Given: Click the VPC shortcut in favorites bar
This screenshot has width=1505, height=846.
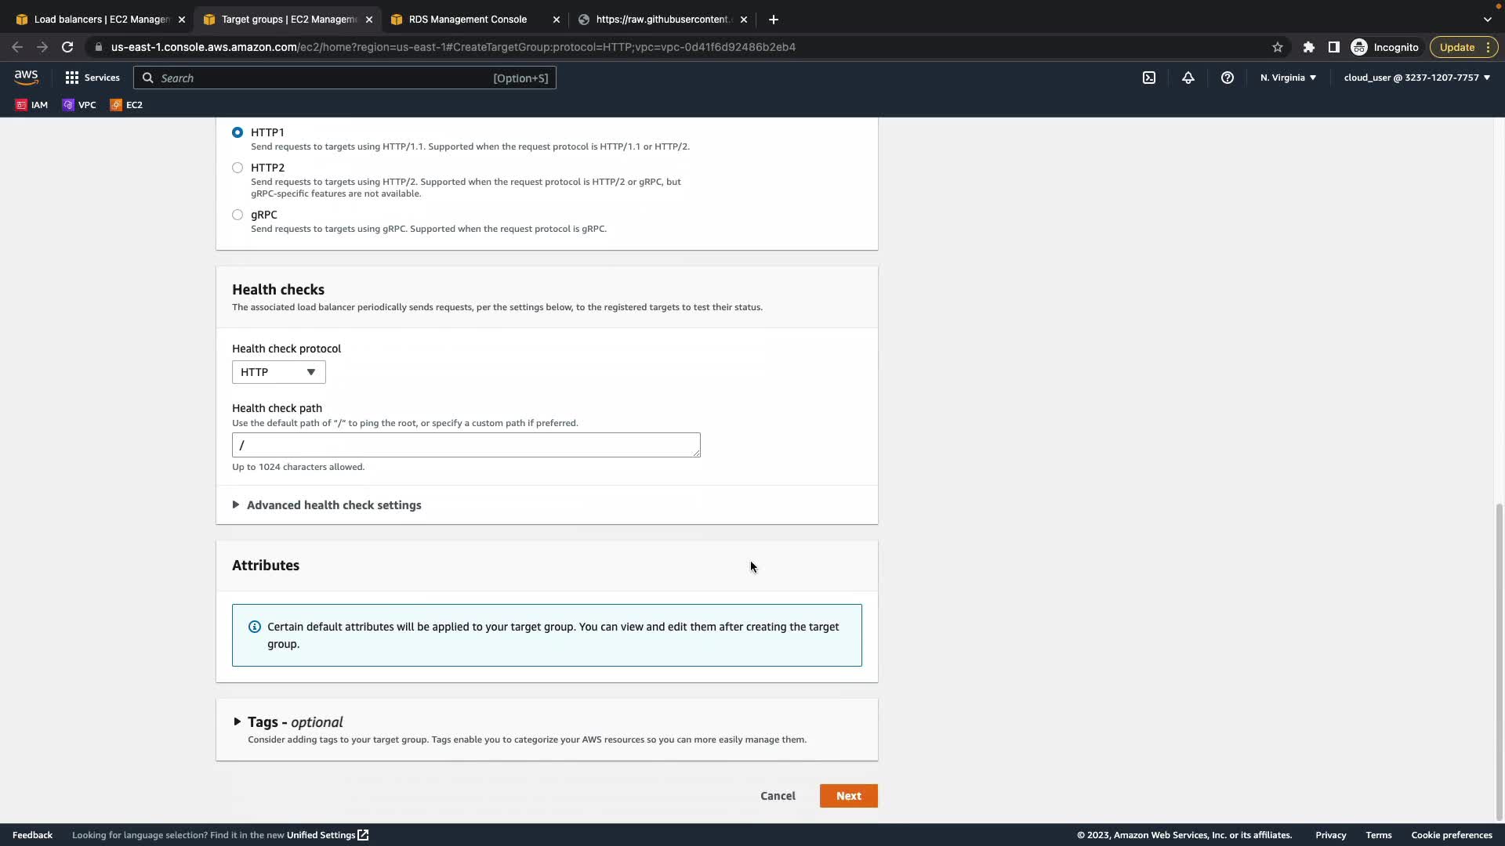Looking at the screenshot, I should coord(79,105).
